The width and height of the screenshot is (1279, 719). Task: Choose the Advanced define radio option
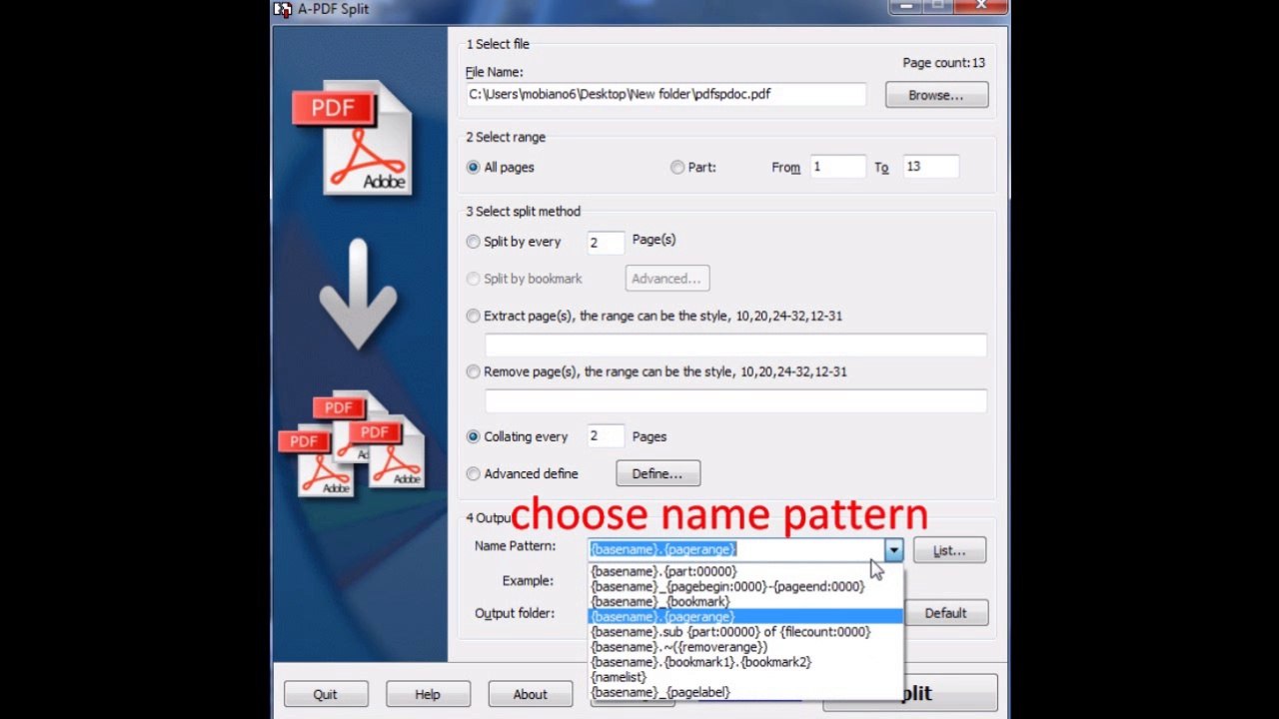tap(473, 474)
